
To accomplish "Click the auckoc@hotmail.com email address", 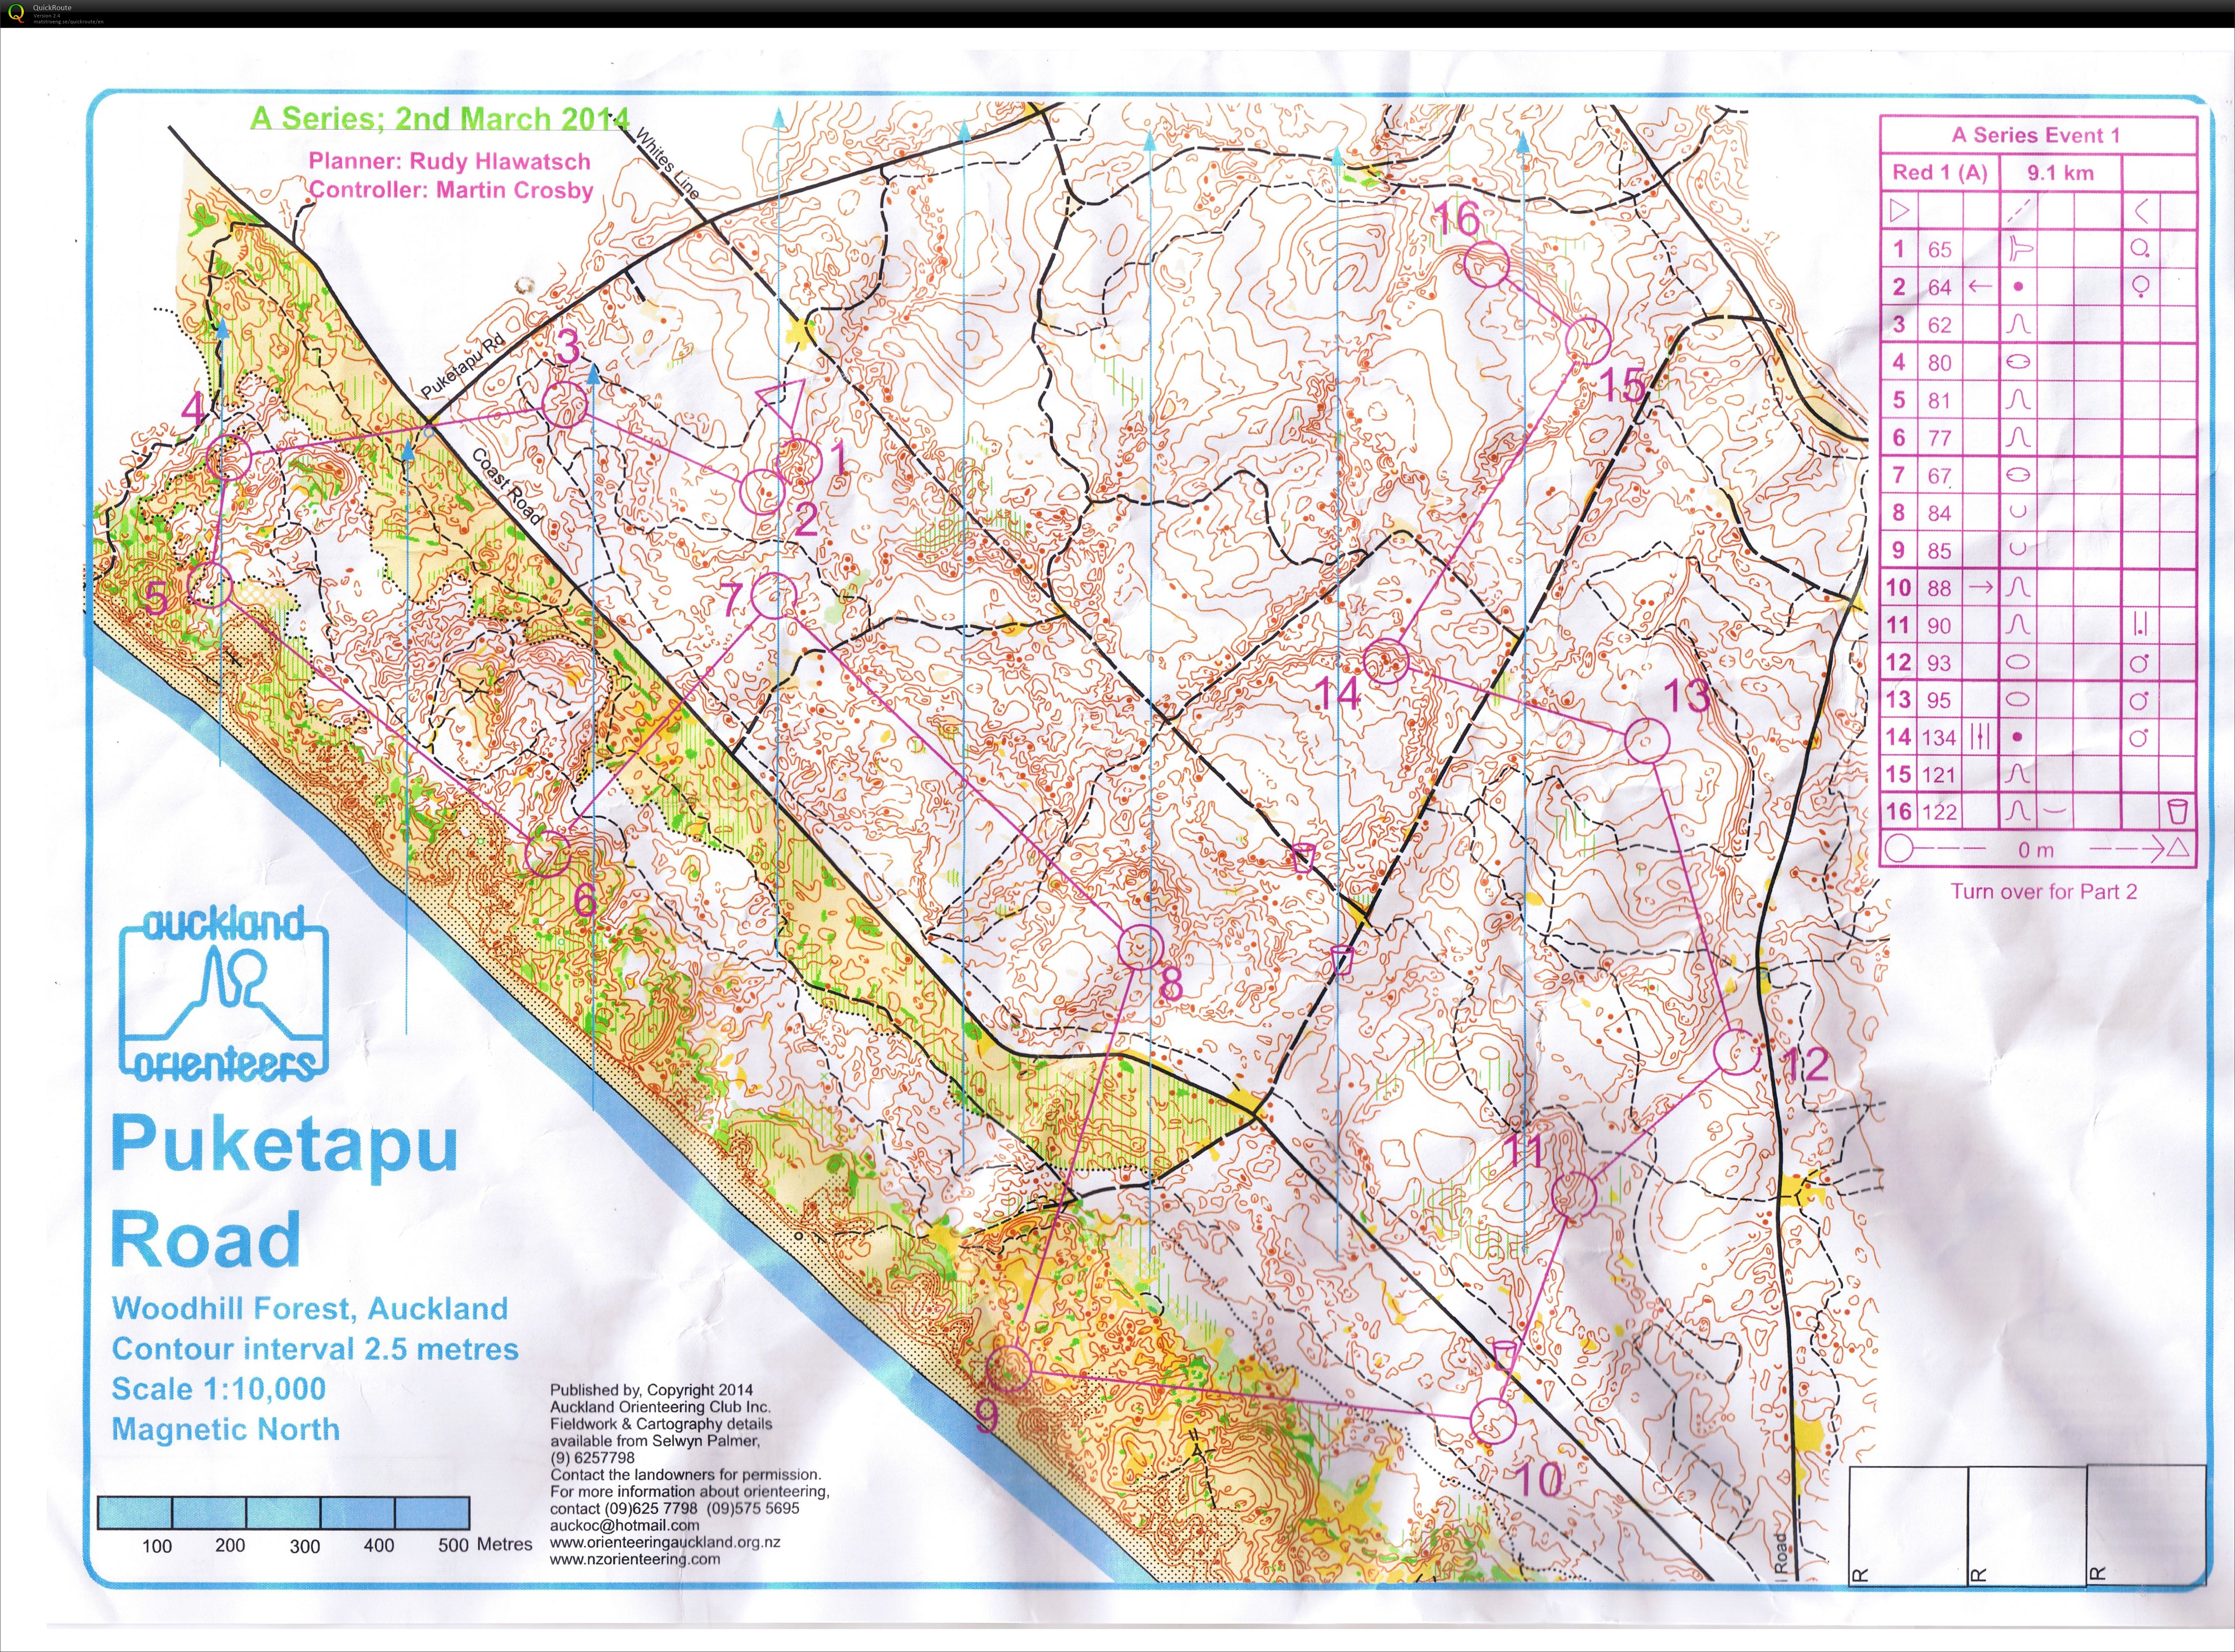I will [x=624, y=1525].
